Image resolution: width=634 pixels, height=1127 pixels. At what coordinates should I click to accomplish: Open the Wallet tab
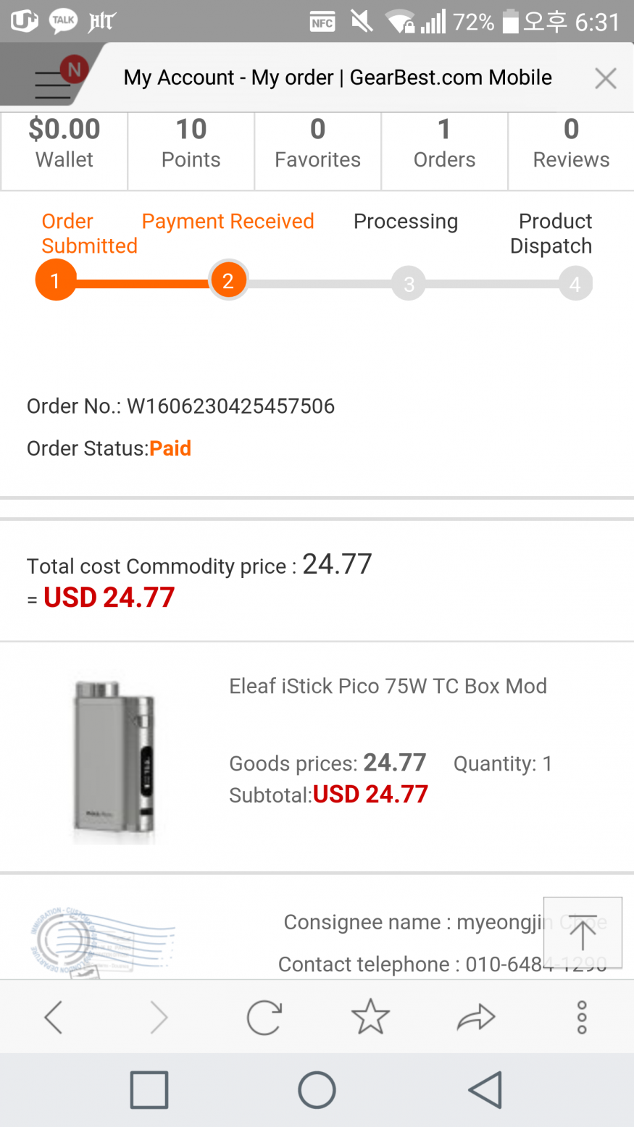(64, 143)
